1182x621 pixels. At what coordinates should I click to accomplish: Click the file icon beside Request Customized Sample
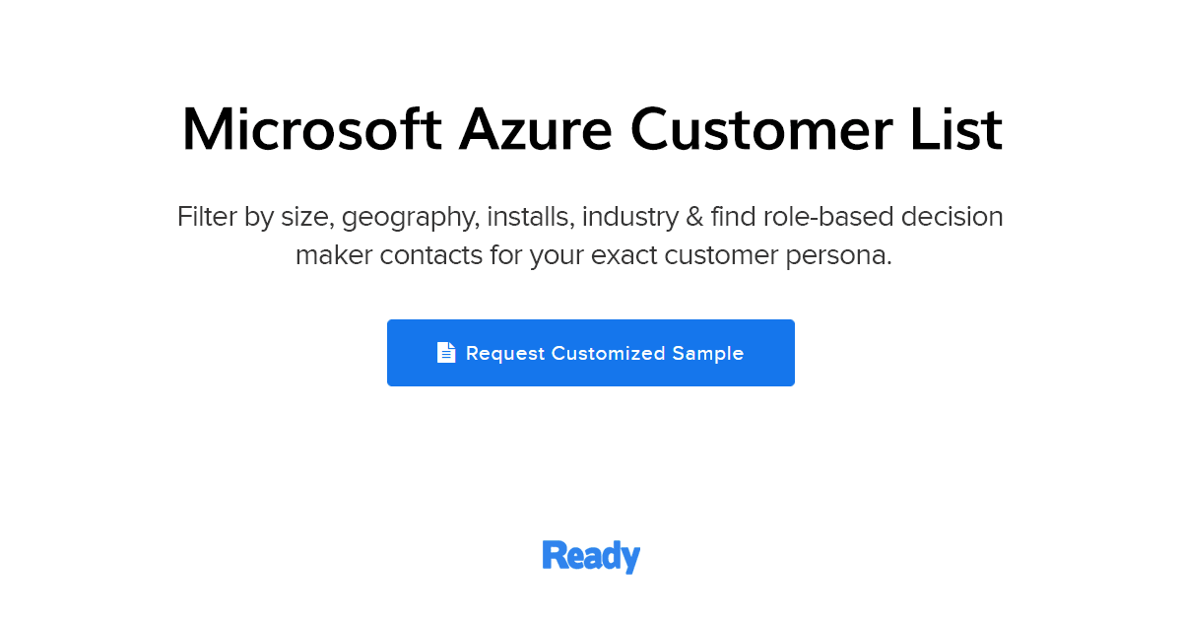point(447,351)
